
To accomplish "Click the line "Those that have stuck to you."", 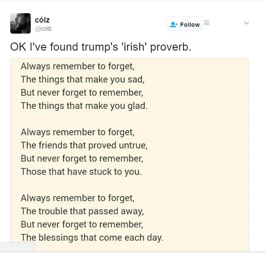I will (81, 172).
